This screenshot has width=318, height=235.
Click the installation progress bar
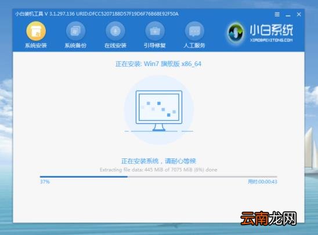point(158,176)
